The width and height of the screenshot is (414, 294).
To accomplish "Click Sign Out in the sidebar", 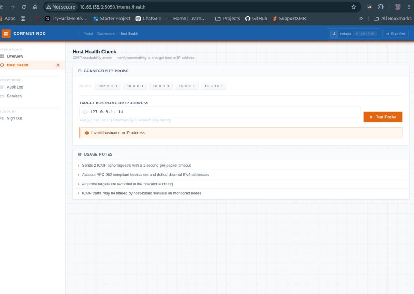I will coord(14,118).
